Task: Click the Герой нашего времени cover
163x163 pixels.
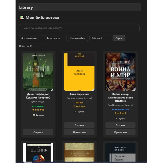Action: coord(79,152)
